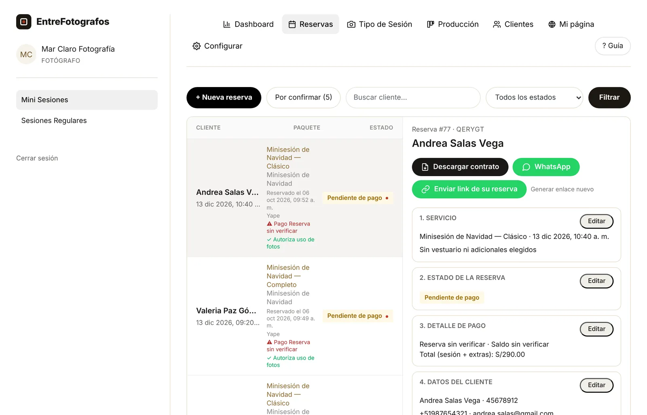The width and height of the screenshot is (647, 415).
Task: Edit the 4. DATOS DEL CLIENTE section
Action: pos(596,385)
